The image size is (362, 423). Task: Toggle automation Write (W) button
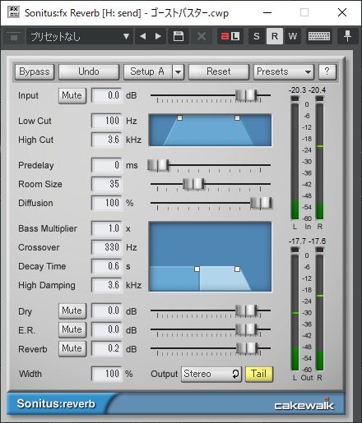[x=293, y=36]
